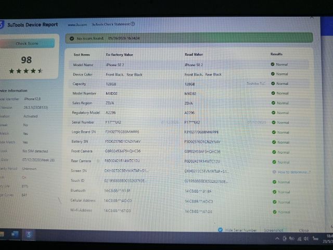Viewport: 333px width, 250px height.
Task: Click the green check in Serial Number row
Action: pyautogui.click(x=274, y=122)
